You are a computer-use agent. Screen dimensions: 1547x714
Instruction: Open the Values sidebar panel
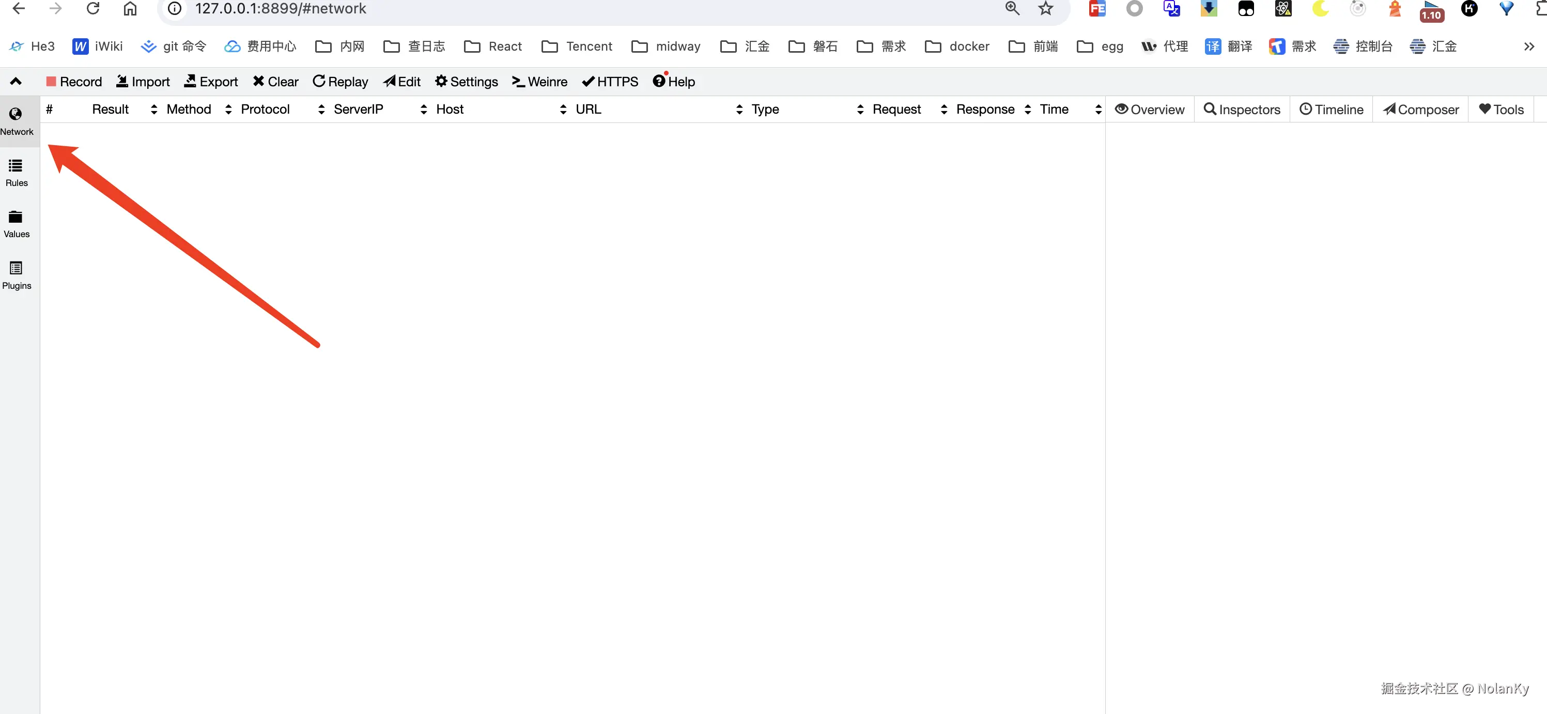pyautogui.click(x=16, y=224)
